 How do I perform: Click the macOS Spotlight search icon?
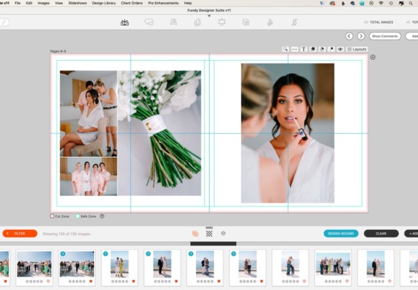click(411, 3)
